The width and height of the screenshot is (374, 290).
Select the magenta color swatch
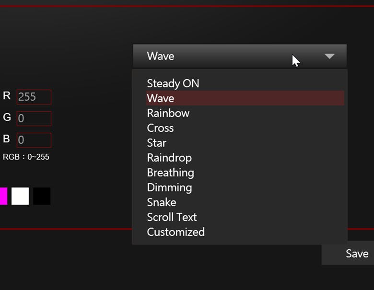(3, 196)
